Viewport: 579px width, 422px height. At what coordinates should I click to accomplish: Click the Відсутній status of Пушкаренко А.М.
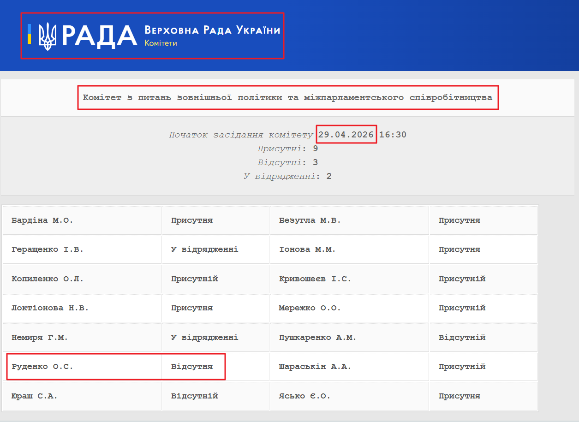[462, 338]
